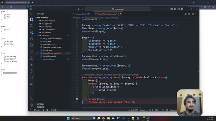Click the unsaved dot on fungsi2array_part2.php tab
The height and width of the screenshot is (121, 216).
[x=121, y=14]
